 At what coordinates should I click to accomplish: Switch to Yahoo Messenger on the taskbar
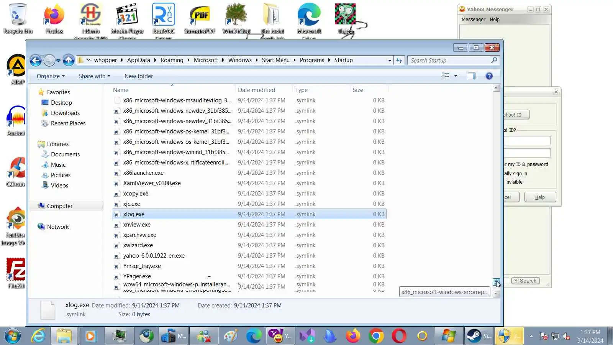[281, 336]
